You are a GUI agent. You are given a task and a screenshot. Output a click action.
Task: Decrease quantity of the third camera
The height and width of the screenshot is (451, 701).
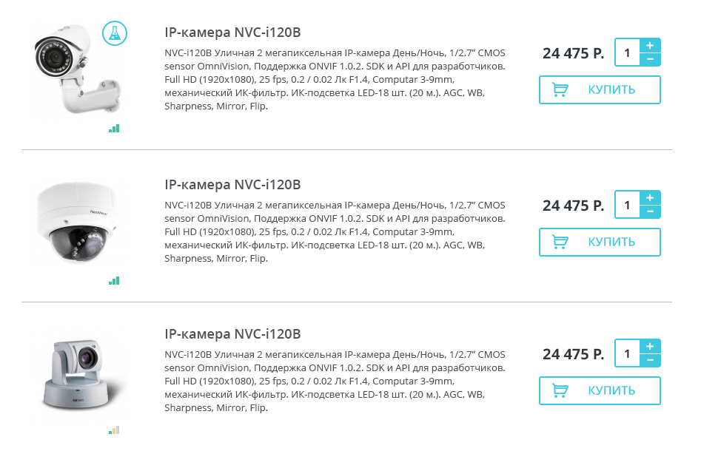point(649,360)
